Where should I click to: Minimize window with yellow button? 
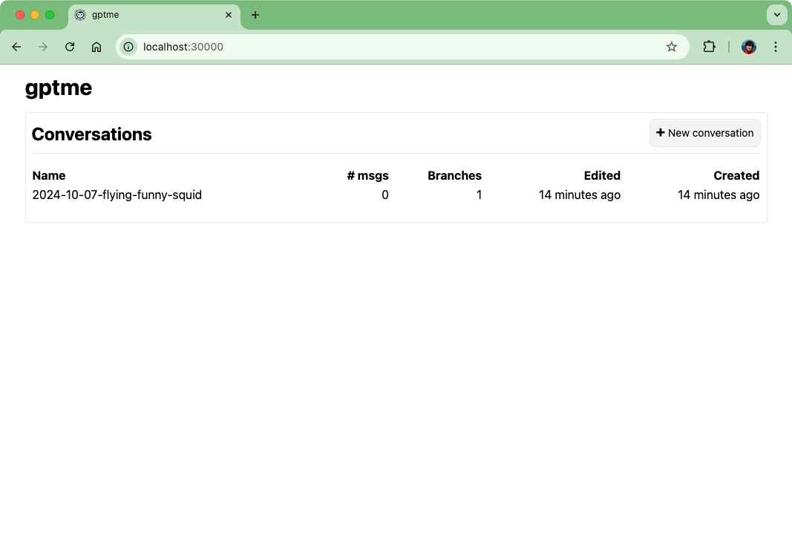click(x=35, y=15)
